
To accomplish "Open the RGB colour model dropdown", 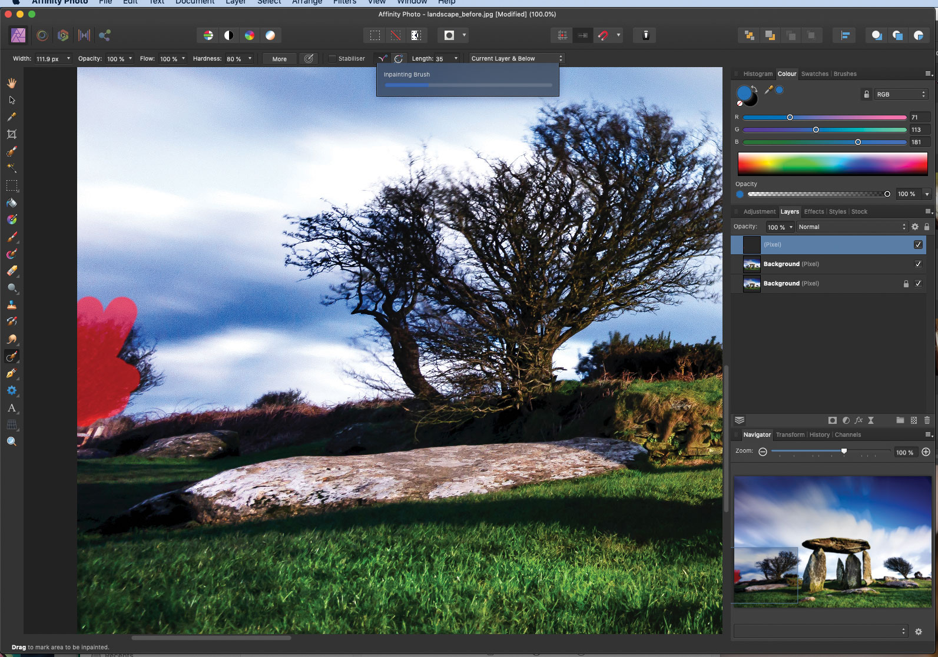I will tap(900, 94).
